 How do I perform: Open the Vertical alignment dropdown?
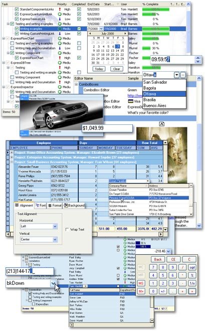click(x=55, y=239)
